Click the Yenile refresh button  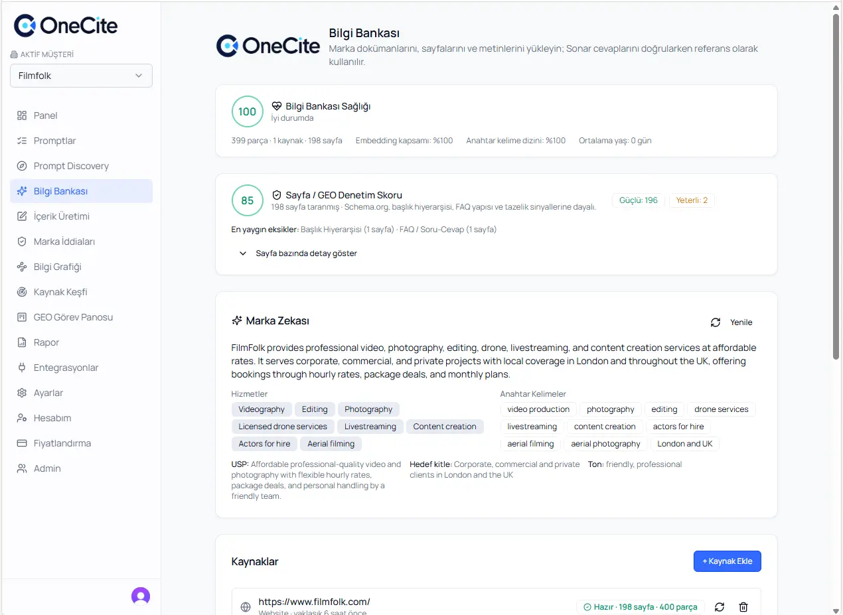732,322
